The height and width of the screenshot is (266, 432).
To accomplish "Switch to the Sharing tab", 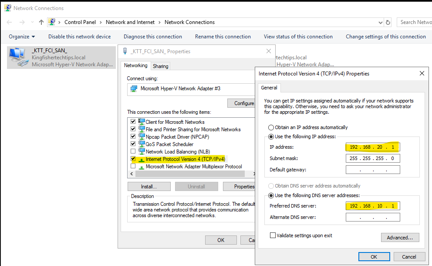I will (x=161, y=66).
